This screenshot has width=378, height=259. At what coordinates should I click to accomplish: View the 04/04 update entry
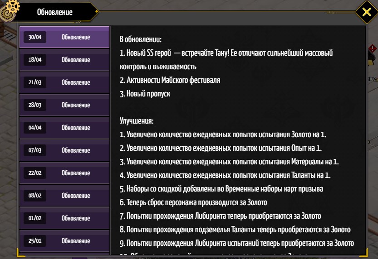(x=64, y=128)
